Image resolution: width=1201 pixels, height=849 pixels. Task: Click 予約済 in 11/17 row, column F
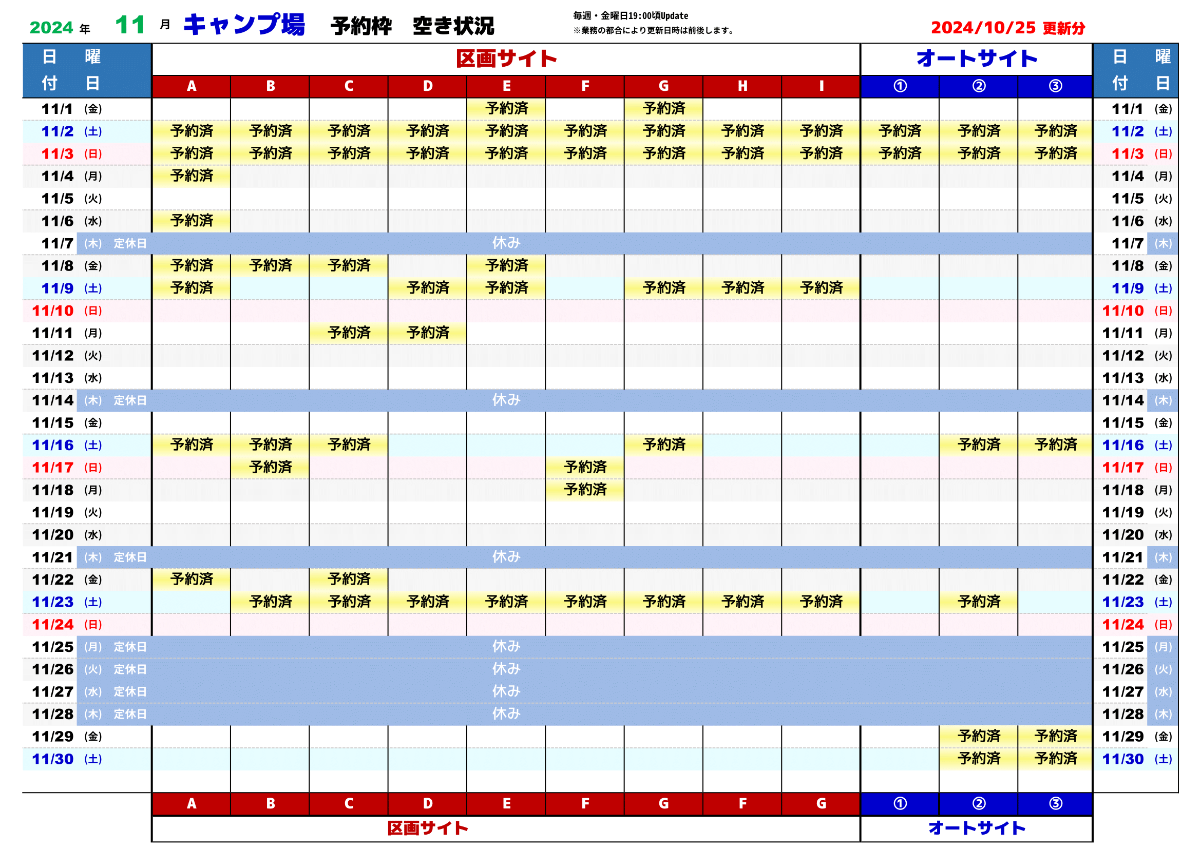click(585, 468)
